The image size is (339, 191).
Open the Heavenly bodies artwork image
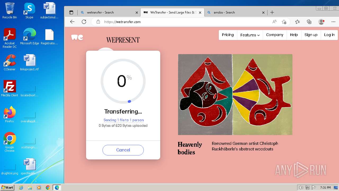tap(235, 94)
